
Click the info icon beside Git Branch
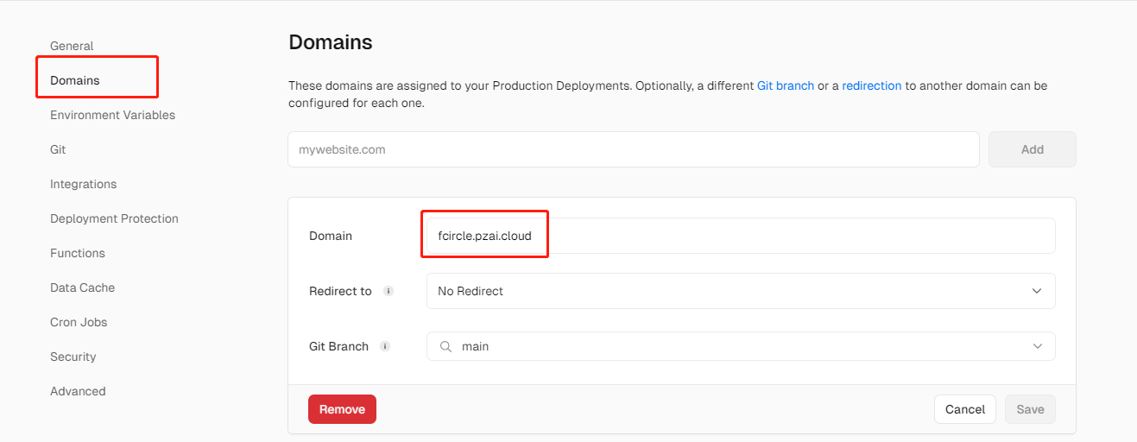(385, 346)
